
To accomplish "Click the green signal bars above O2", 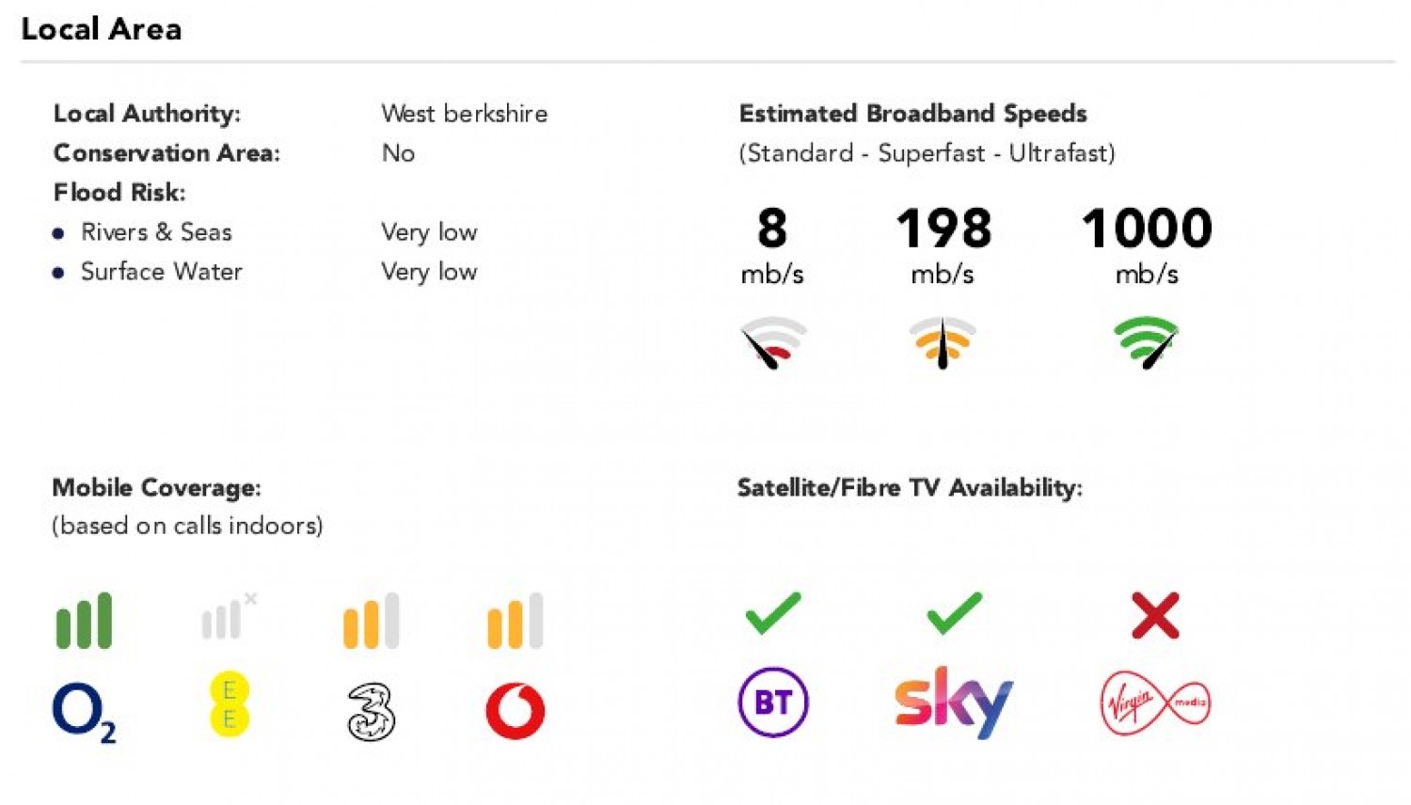I will pyautogui.click(x=84, y=621).
